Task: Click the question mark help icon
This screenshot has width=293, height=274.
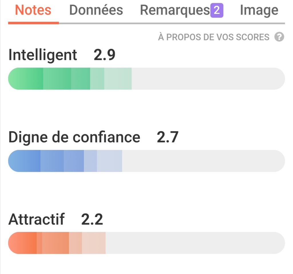Action: (x=279, y=37)
